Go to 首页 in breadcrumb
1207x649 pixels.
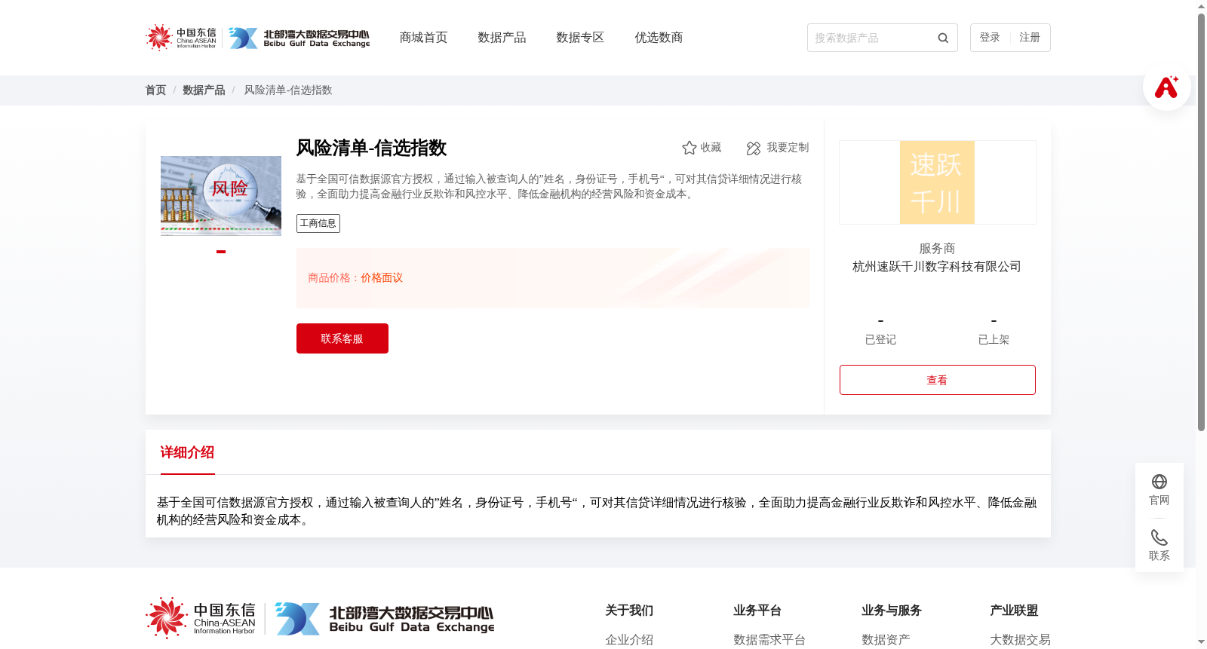[x=155, y=90]
